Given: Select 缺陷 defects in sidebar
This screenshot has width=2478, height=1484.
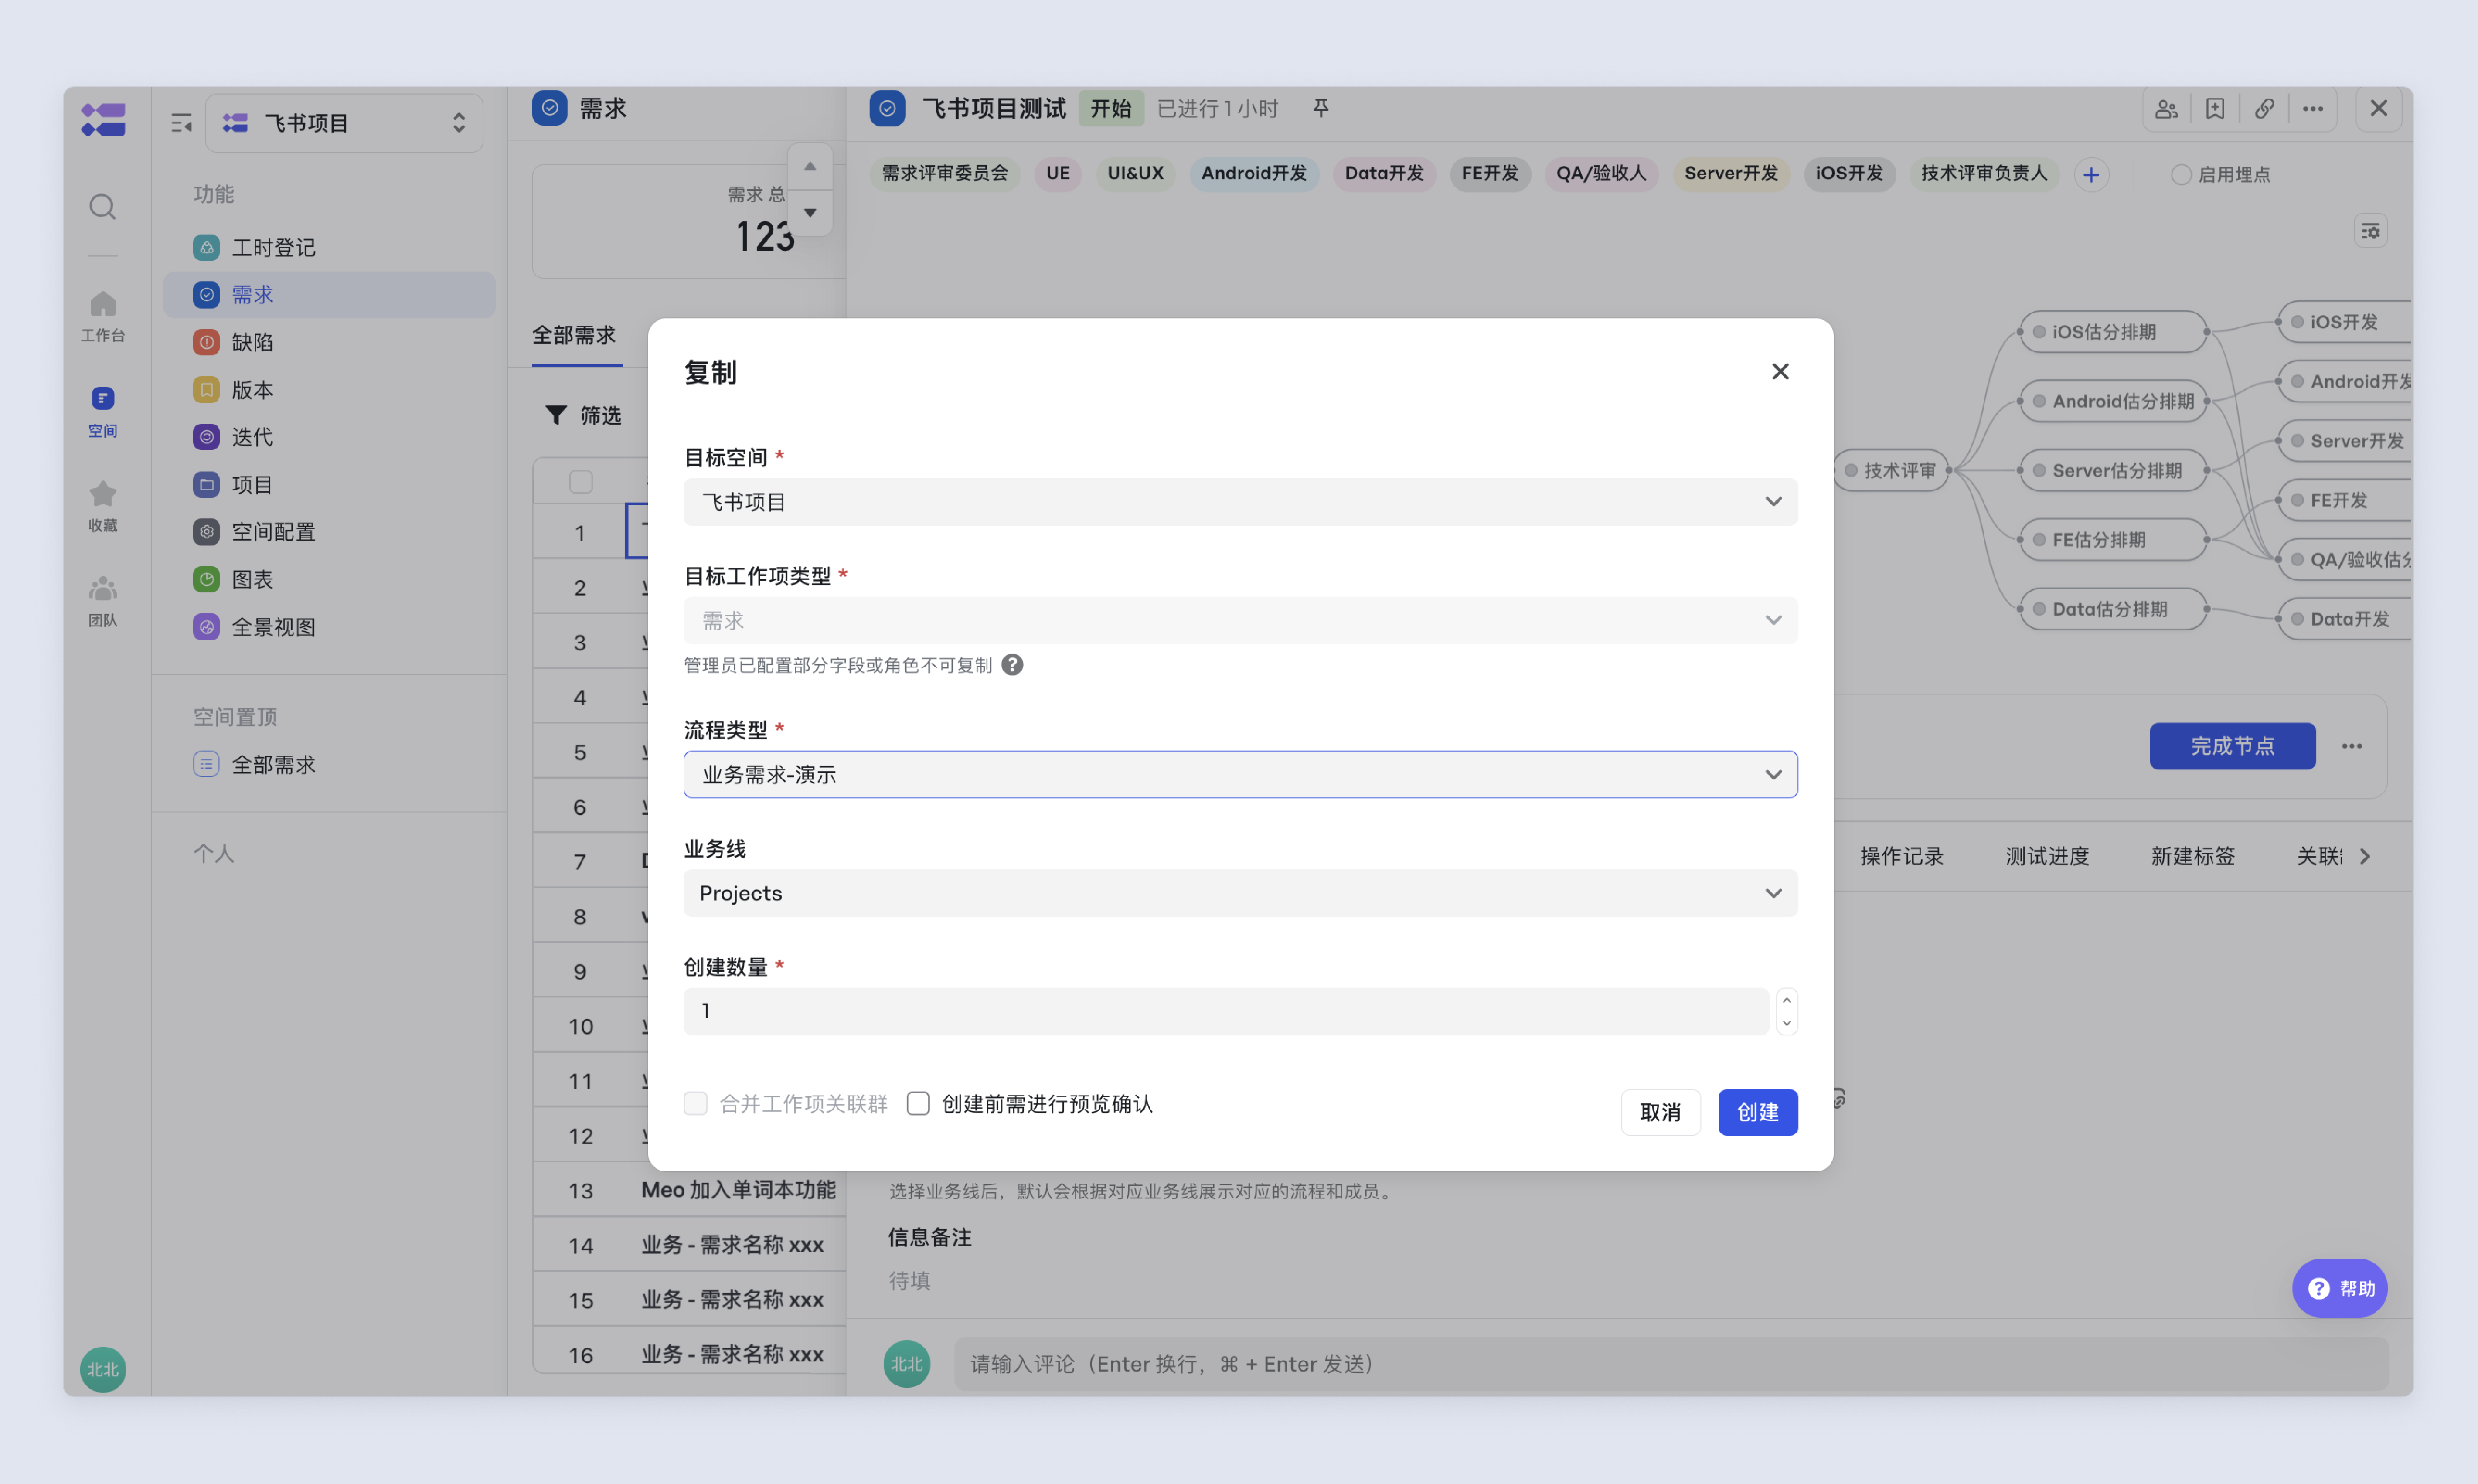Looking at the screenshot, I should 329,342.
